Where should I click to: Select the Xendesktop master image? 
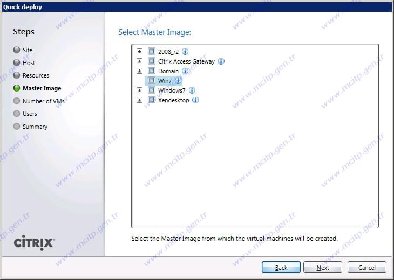(x=174, y=100)
